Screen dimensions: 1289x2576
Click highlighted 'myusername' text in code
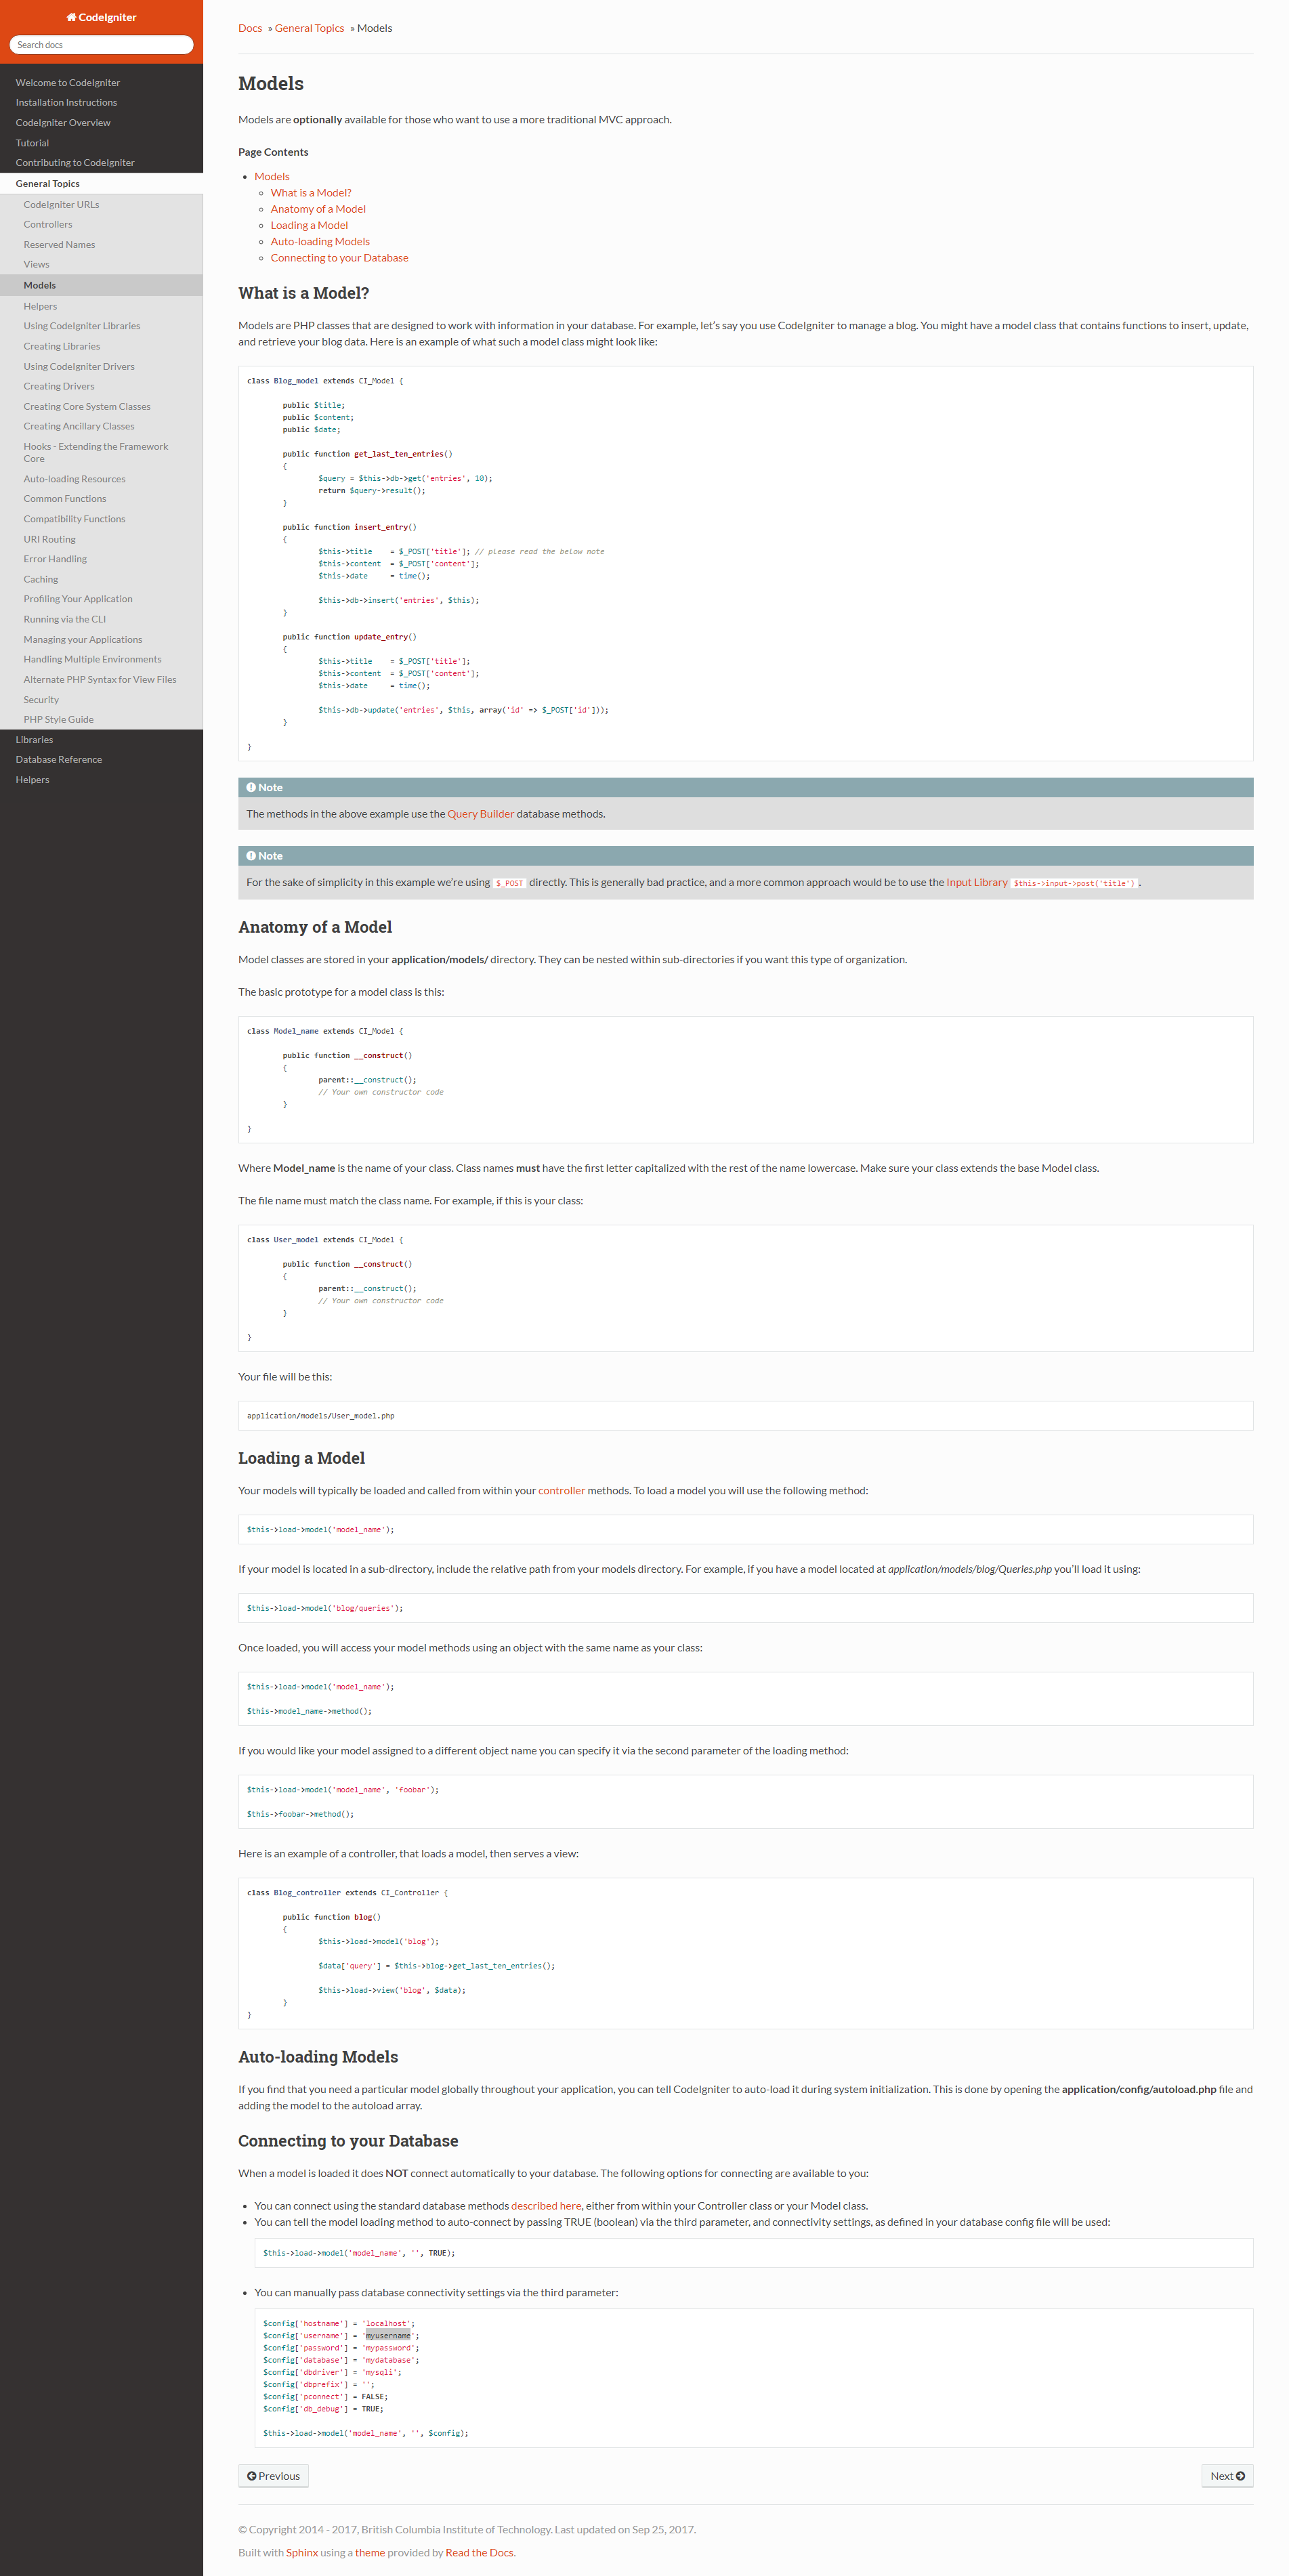coord(388,2336)
